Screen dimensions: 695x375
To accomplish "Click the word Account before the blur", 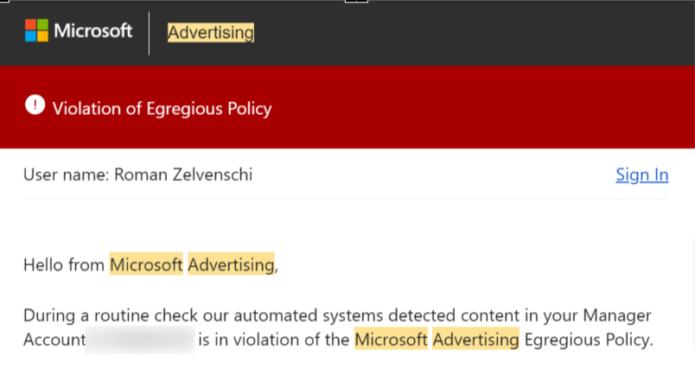I will point(54,340).
